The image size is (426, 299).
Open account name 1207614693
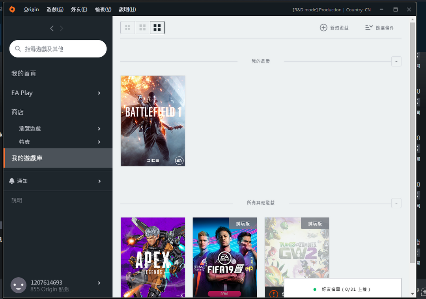point(47,282)
